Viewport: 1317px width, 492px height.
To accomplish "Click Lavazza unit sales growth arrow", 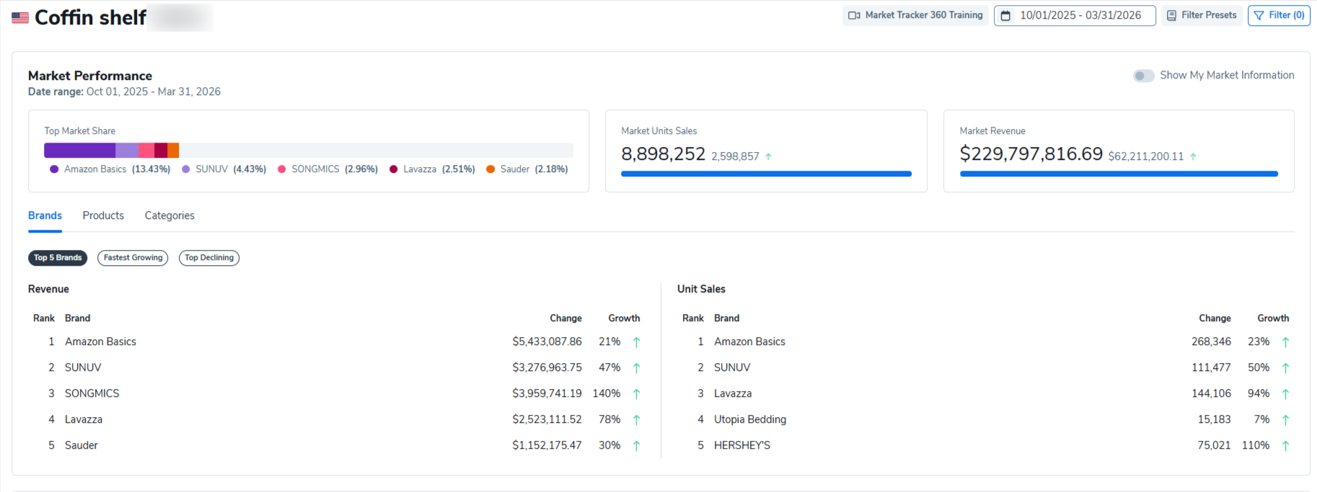I will pos(1285,394).
